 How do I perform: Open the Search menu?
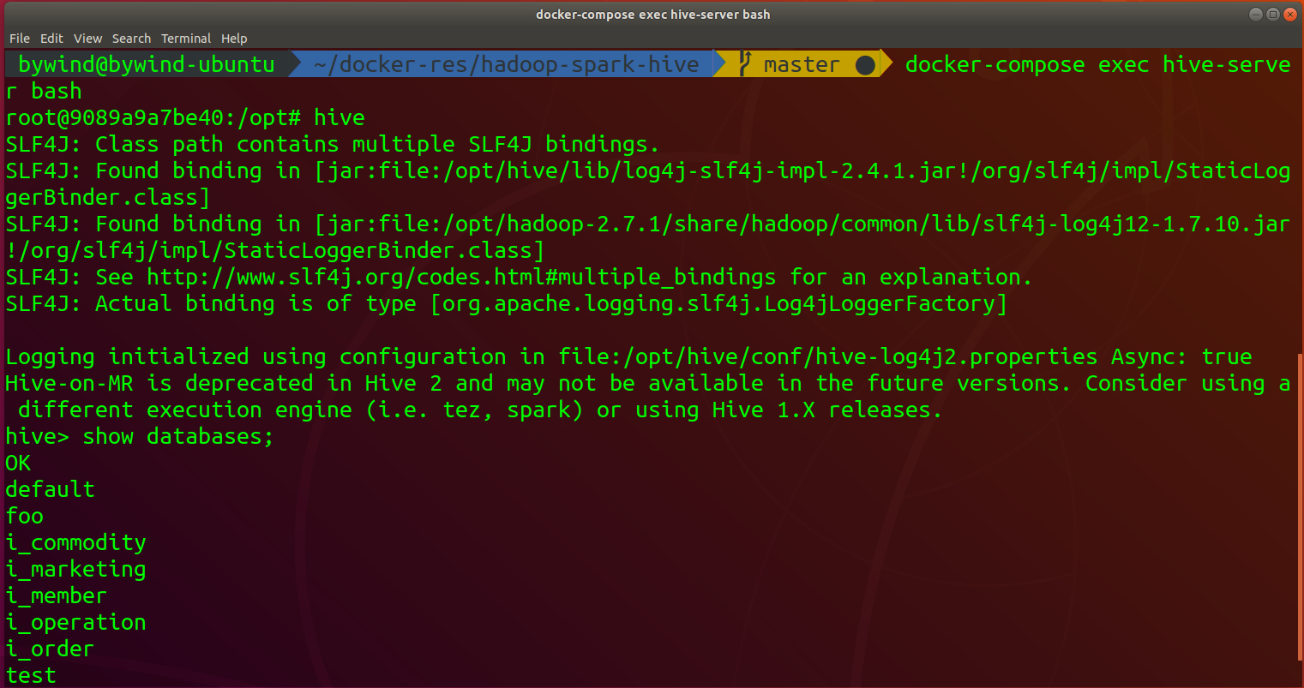(x=131, y=39)
